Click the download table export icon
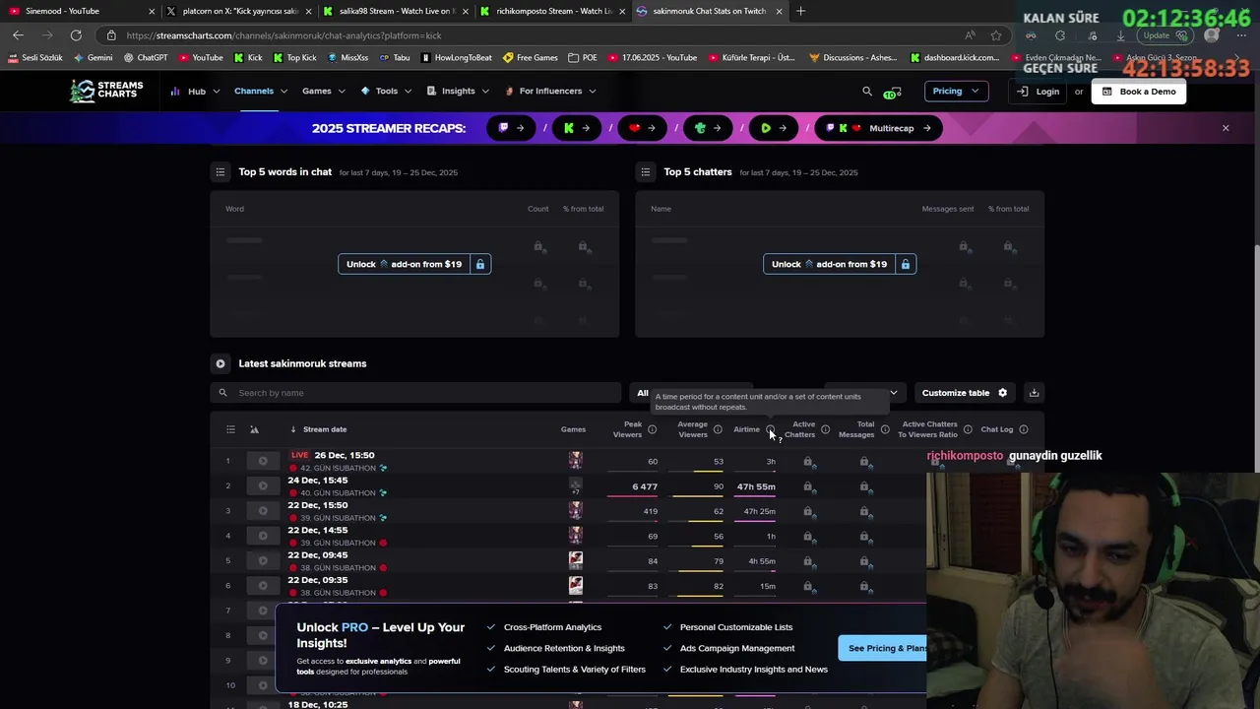Screen dimensions: 1260x709 [x=1034, y=393]
